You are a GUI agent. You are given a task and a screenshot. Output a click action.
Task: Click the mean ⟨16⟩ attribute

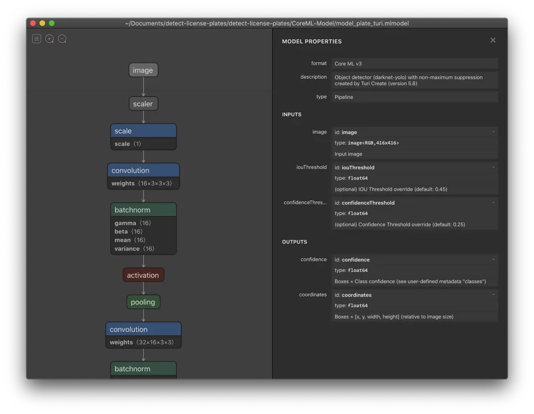click(130, 240)
